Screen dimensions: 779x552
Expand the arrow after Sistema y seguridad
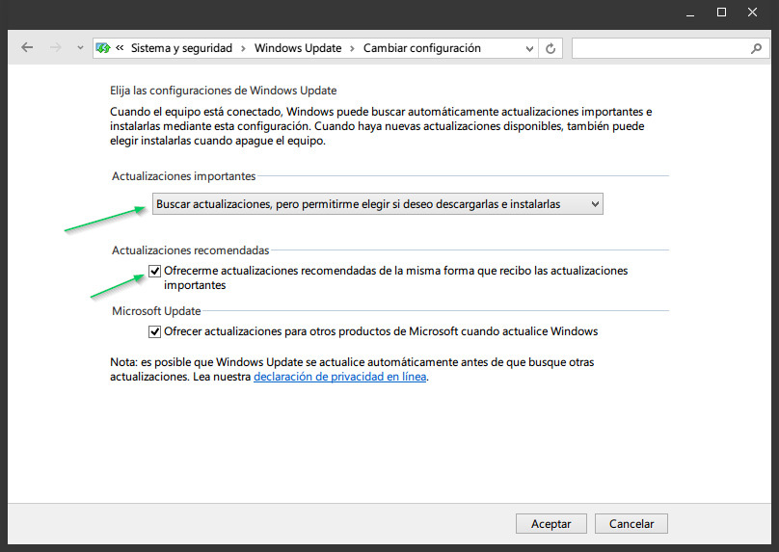click(x=243, y=48)
